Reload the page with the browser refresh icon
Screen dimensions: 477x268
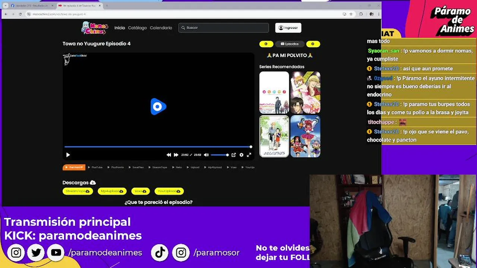20,14
